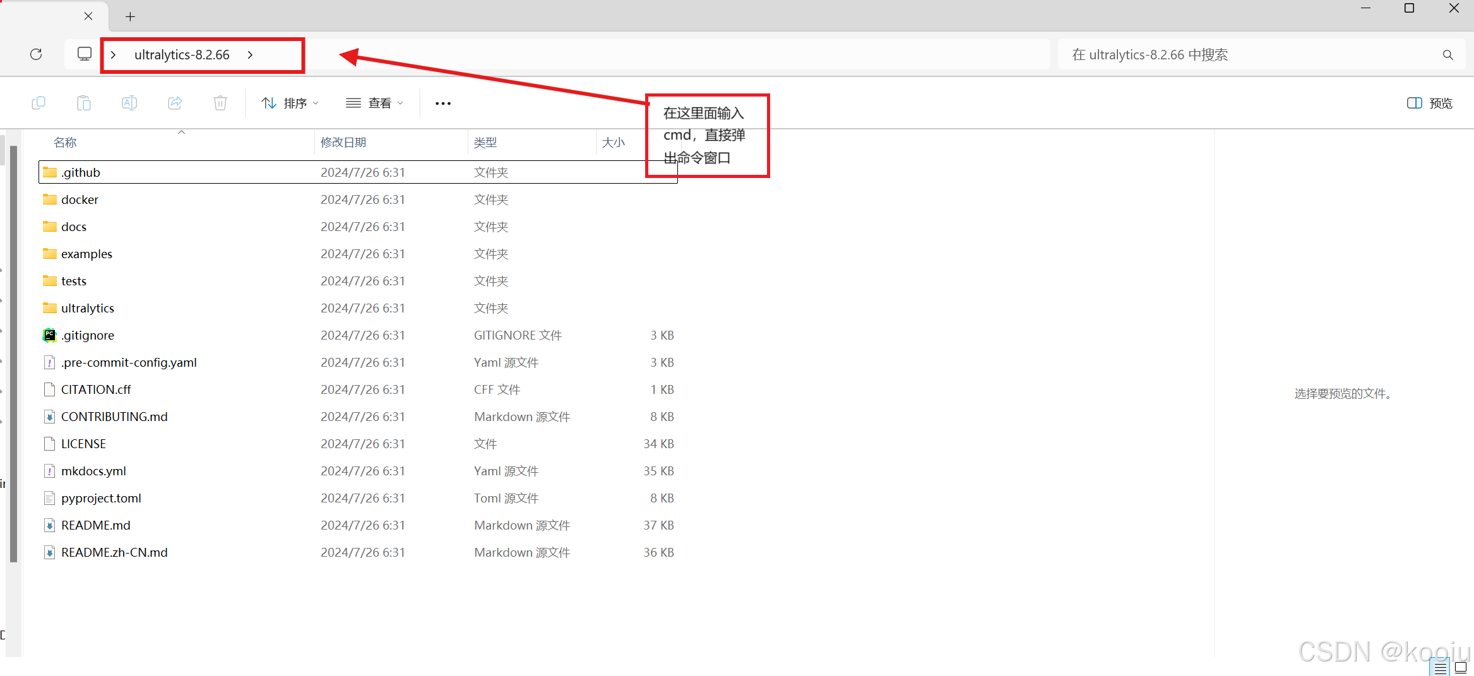The image size is (1474, 676).
Task: Click the ultralytics-8.2.66 breadcrumb segment
Action: (x=182, y=55)
